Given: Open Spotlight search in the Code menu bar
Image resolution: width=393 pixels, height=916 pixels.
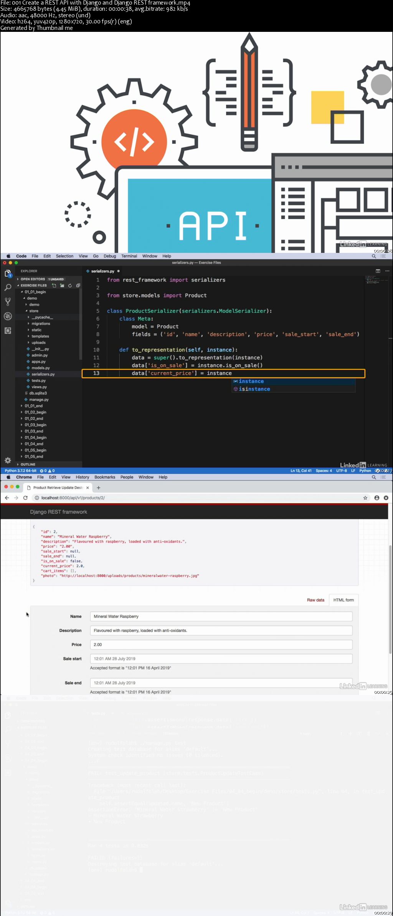Looking at the screenshot, I should [374, 256].
